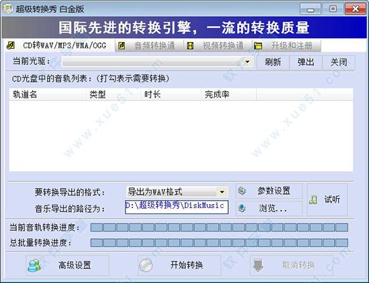The height and width of the screenshot is (283, 369).
Task: Click the 高级设置 users icon
Action: pos(34,266)
